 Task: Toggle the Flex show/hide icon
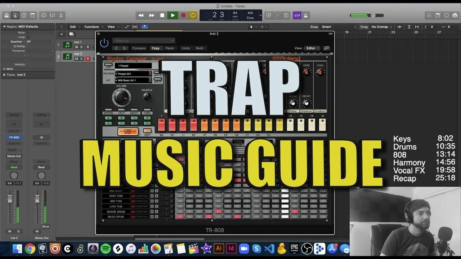click(135, 27)
